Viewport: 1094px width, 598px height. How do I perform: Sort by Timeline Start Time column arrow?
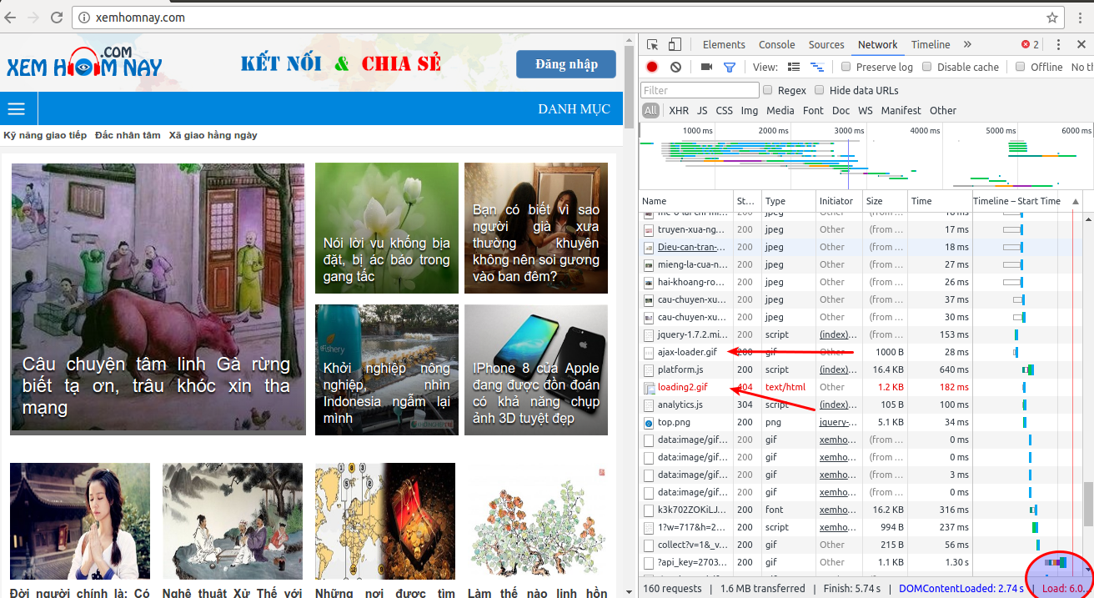pyautogui.click(x=1075, y=201)
